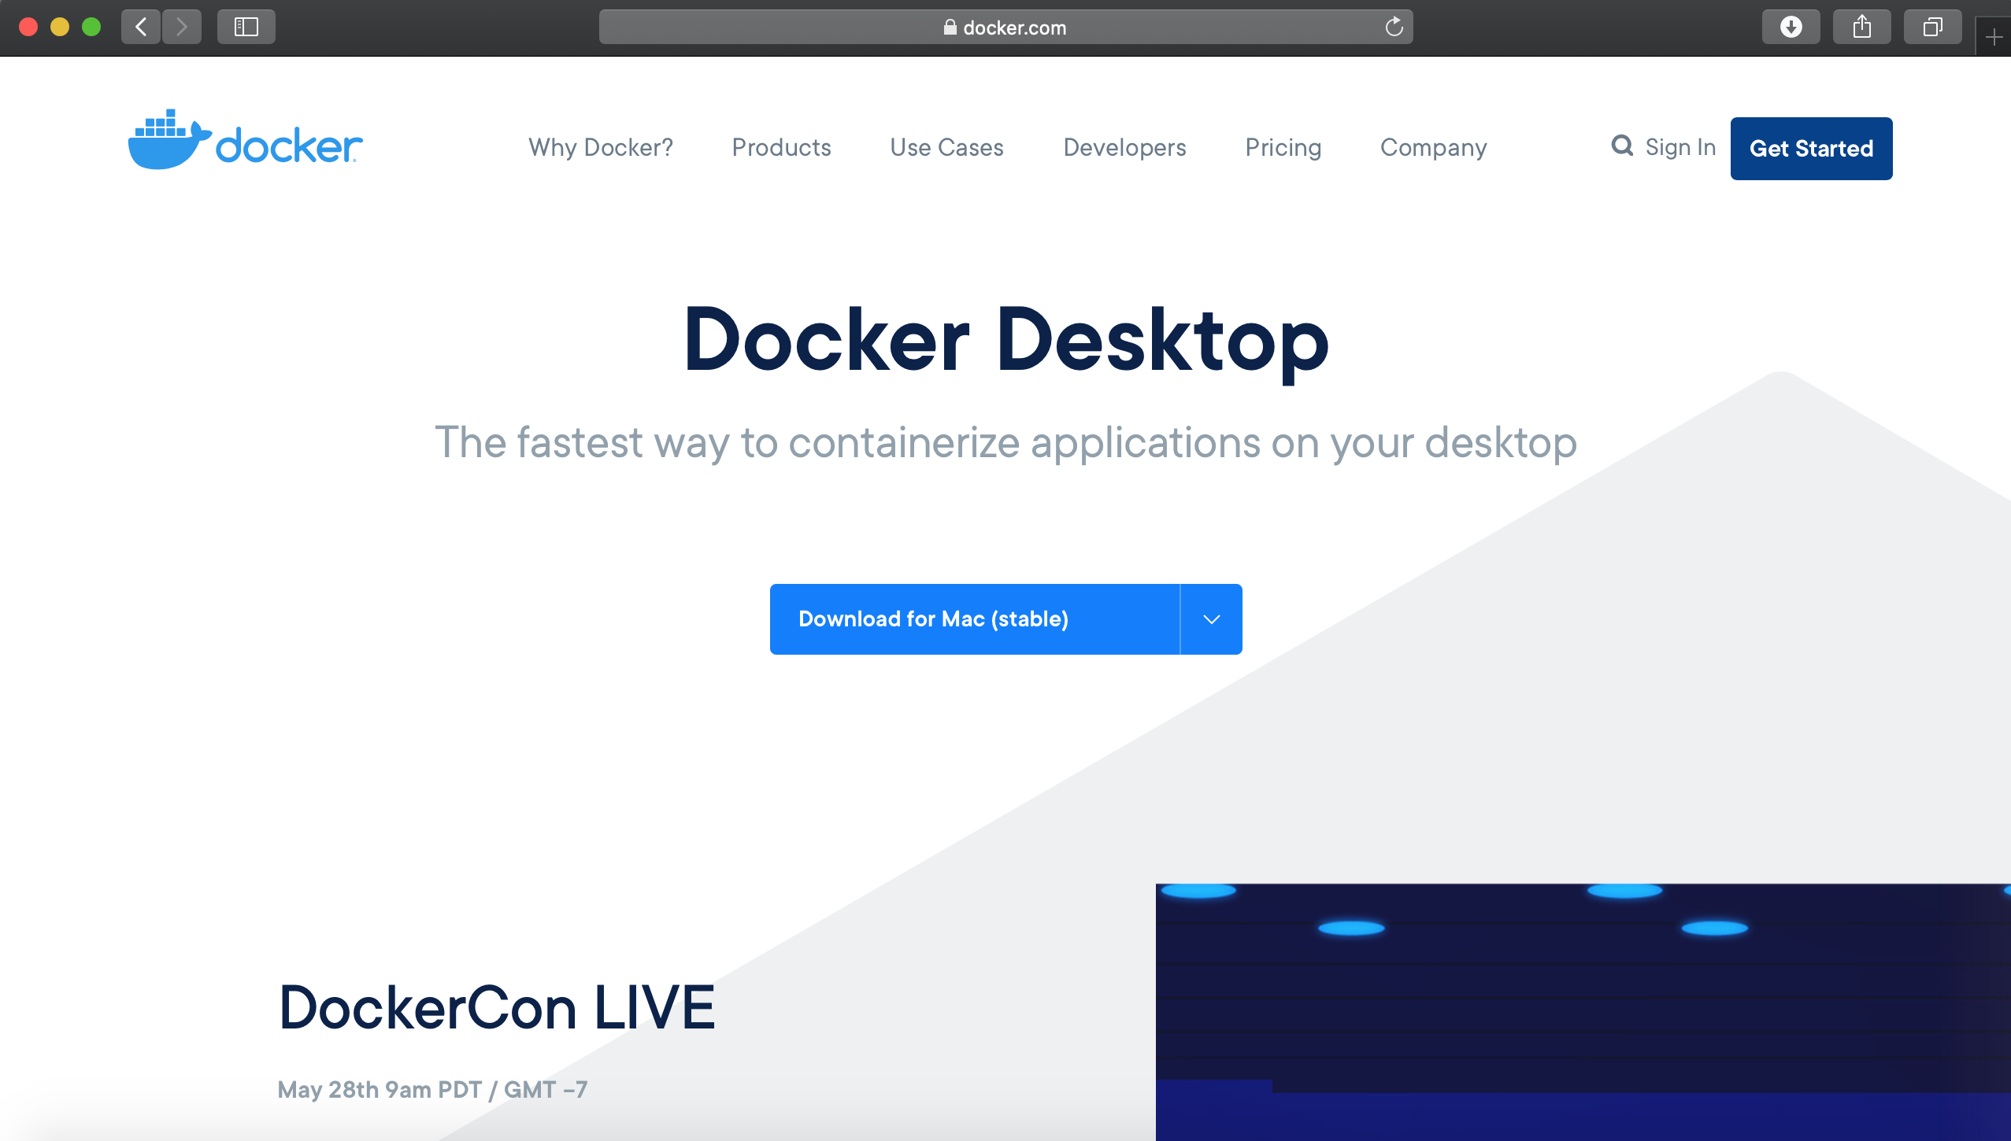Open the Safari share icon
This screenshot has height=1141, width=2011.
pyautogui.click(x=1861, y=28)
